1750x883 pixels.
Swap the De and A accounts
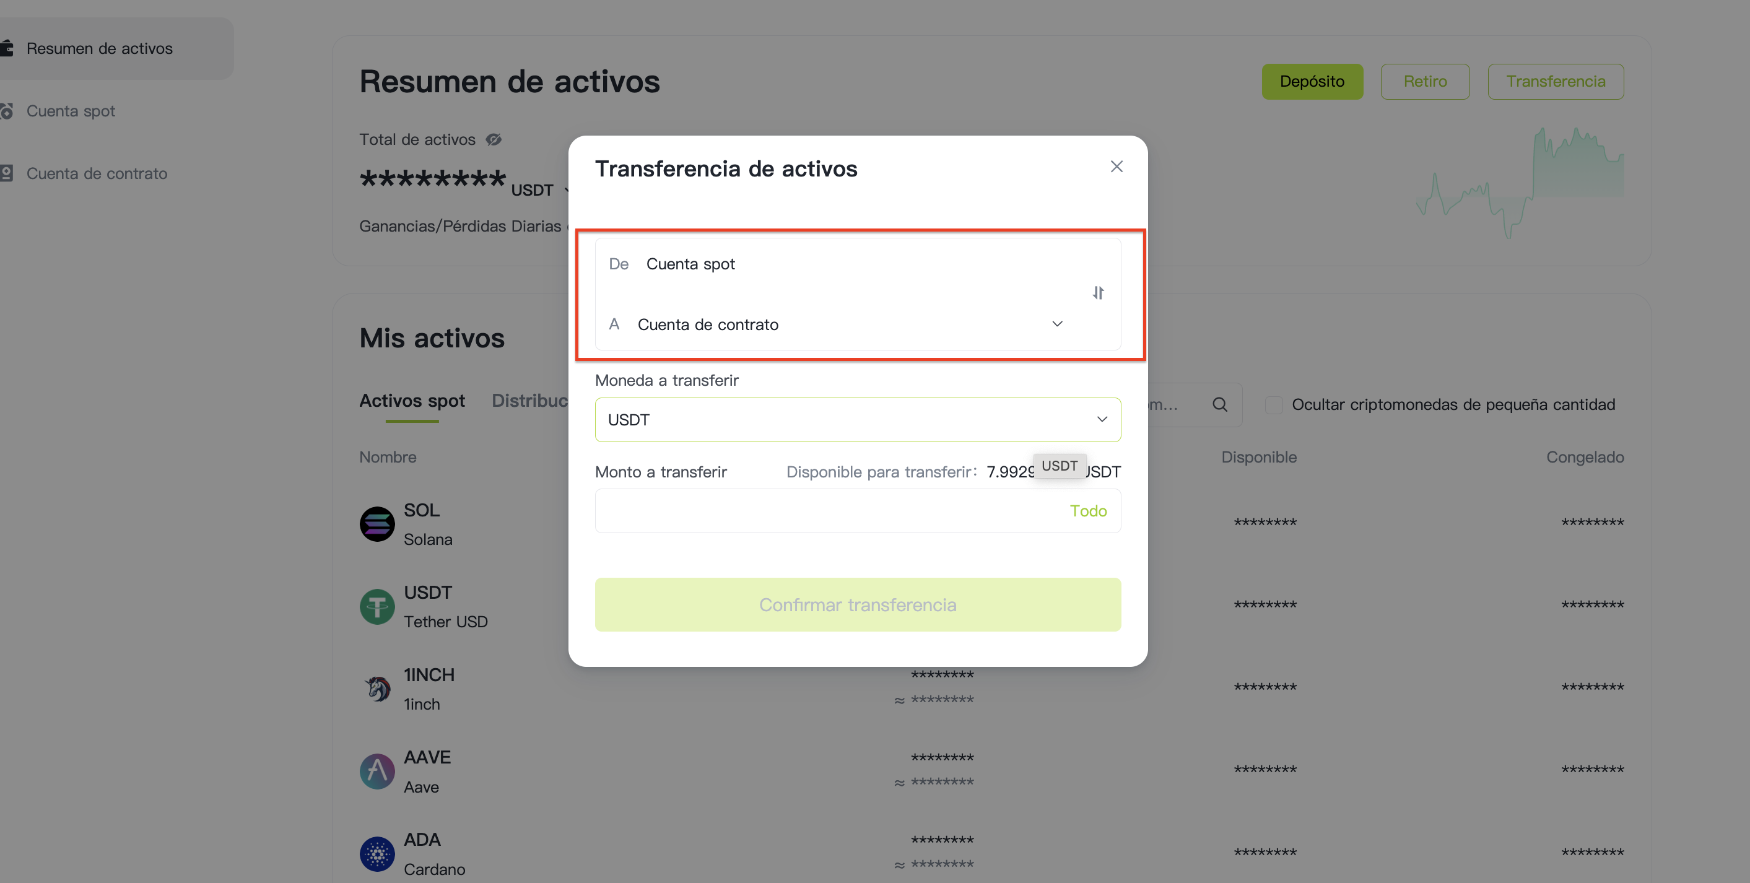(1098, 293)
